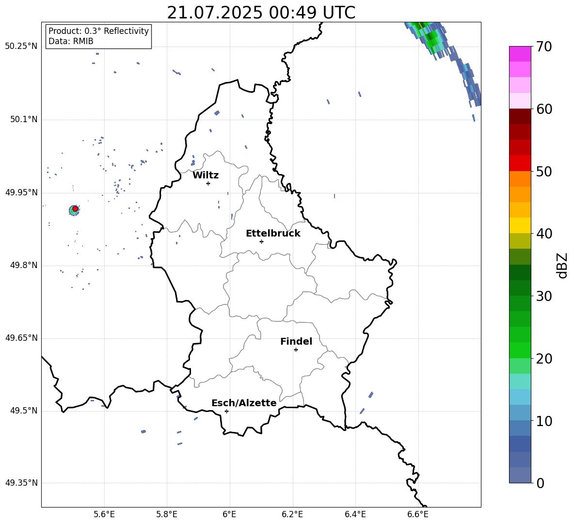
Task: Click the Findel city label
Action: pos(296,341)
